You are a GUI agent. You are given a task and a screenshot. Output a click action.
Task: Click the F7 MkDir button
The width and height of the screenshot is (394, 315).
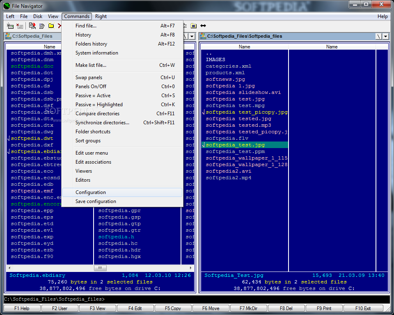(249, 308)
